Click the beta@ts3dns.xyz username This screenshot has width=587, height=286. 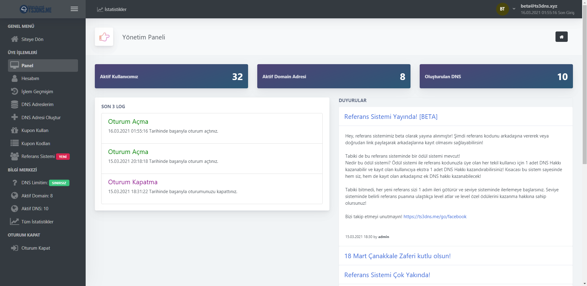tap(539, 6)
